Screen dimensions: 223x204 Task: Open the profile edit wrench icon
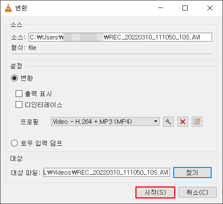(x=168, y=122)
